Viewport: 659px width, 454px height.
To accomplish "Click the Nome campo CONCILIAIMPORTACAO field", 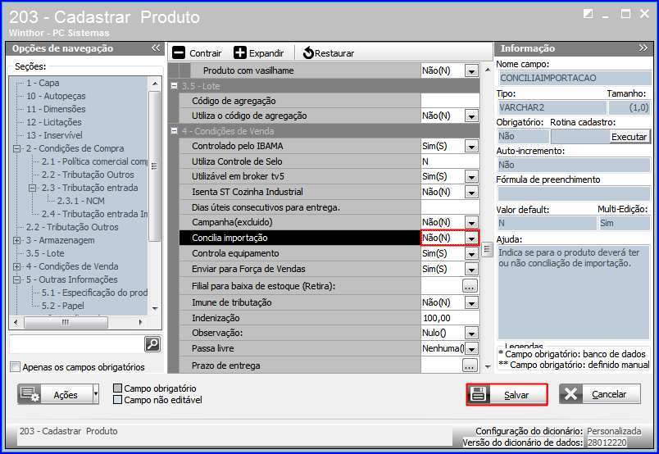I will [575, 78].
